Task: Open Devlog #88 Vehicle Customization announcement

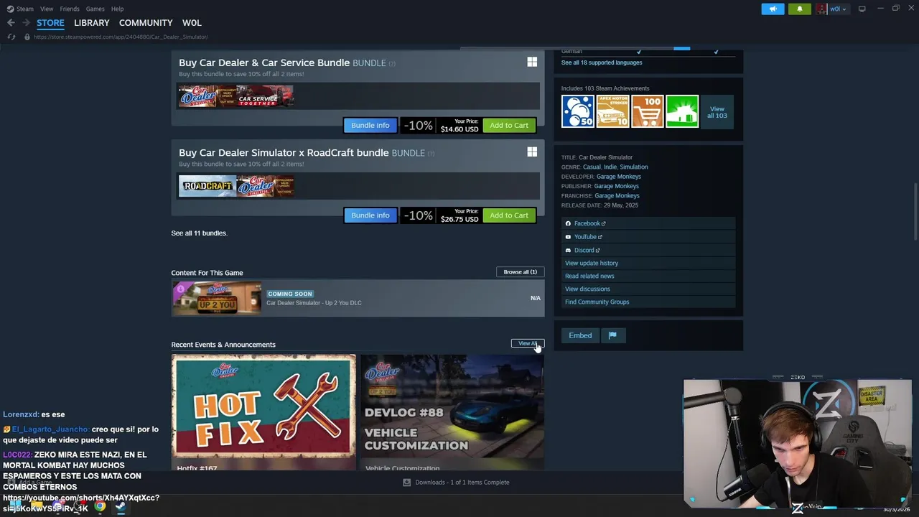Action: pyautogui.click(x=452, y=406)
